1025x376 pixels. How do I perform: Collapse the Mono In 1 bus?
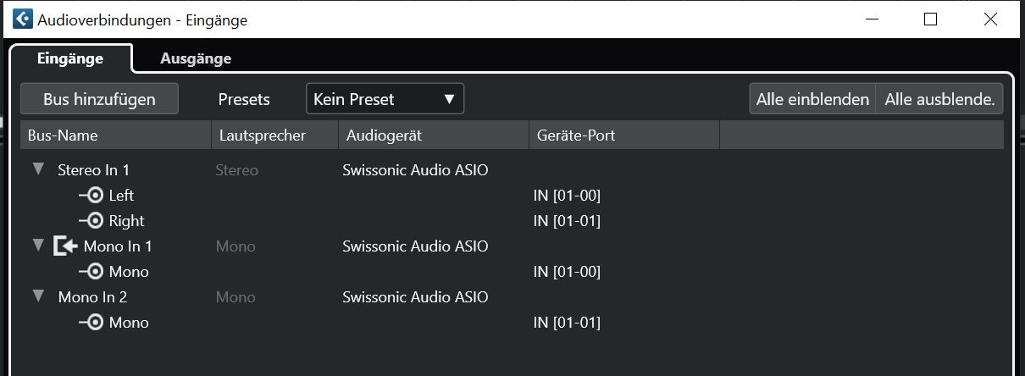(37, 246)
